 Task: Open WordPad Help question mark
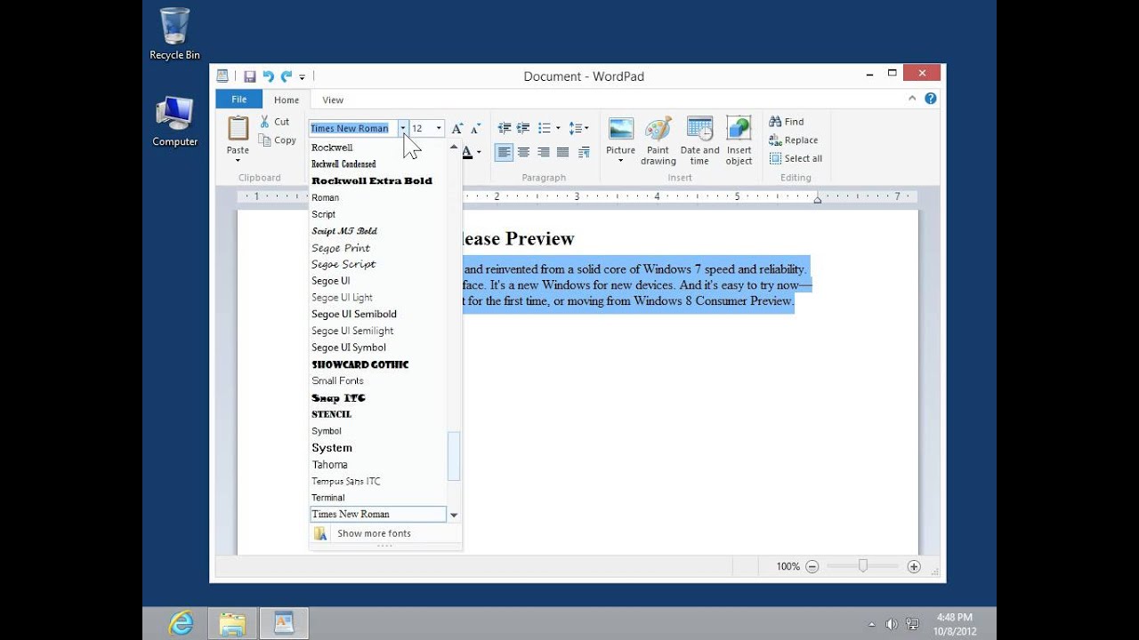tap(931, 99)
